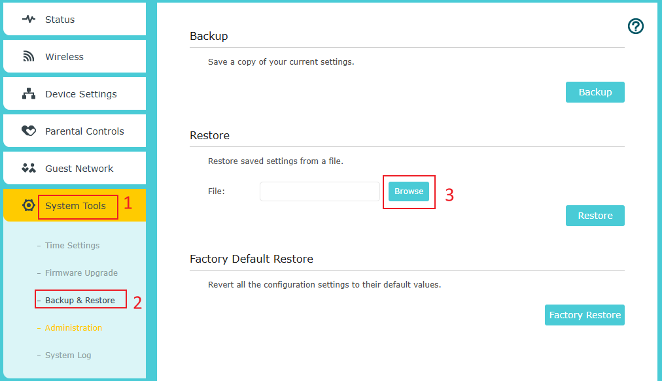
Task: Expand the Wireless menu label text
Action: point(64,57)
